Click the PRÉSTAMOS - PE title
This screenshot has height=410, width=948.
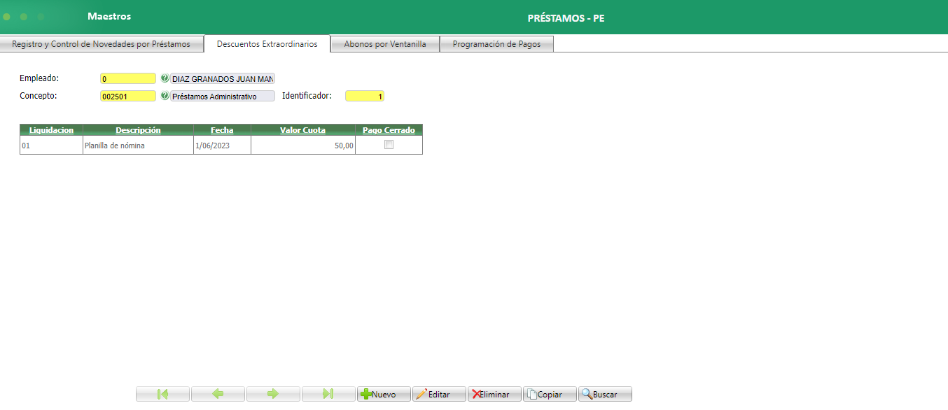click(x=566, y=18)
